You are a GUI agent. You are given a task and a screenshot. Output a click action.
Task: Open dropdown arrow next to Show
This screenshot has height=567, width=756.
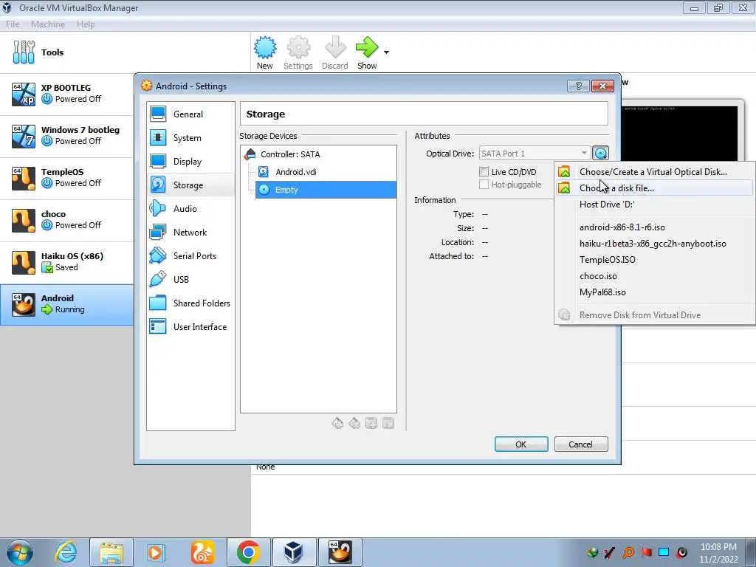386,52
